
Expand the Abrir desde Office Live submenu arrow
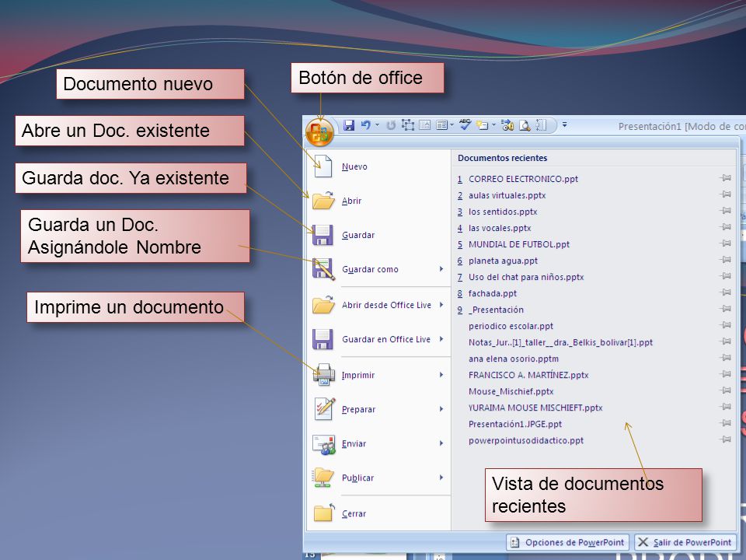442,305
